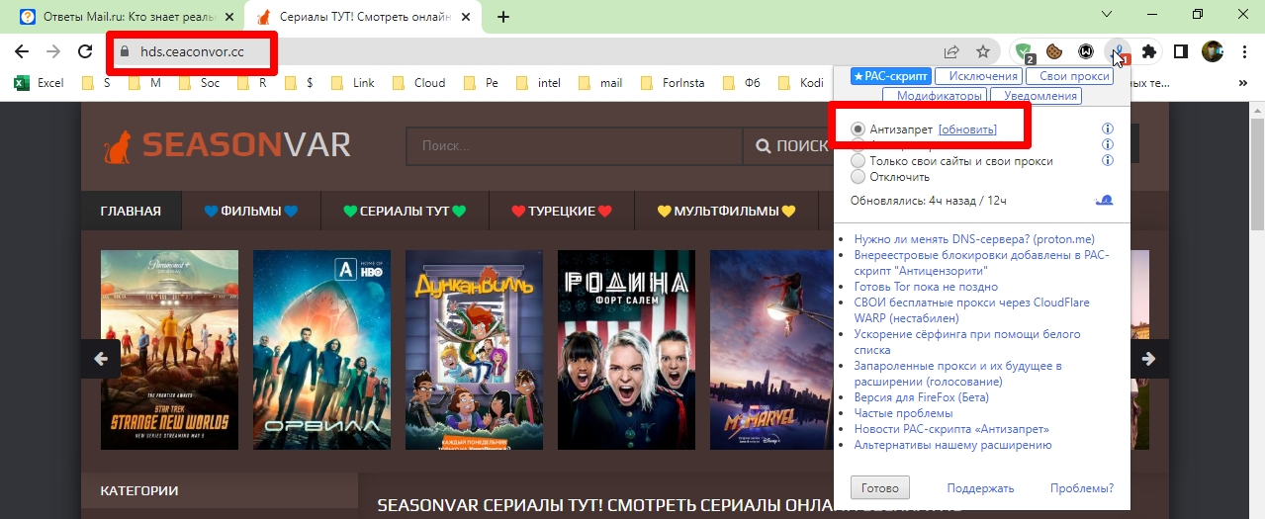Click the forward navigation arrow
This screenshot has height=519, width=1265.
[53, 51]
